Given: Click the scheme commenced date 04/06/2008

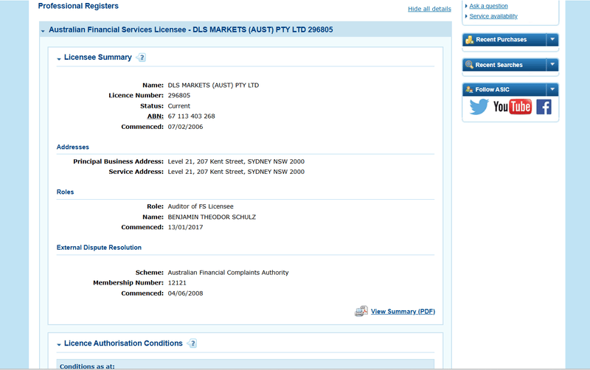Looking at the screenshot, I should (x=186, y=293).
